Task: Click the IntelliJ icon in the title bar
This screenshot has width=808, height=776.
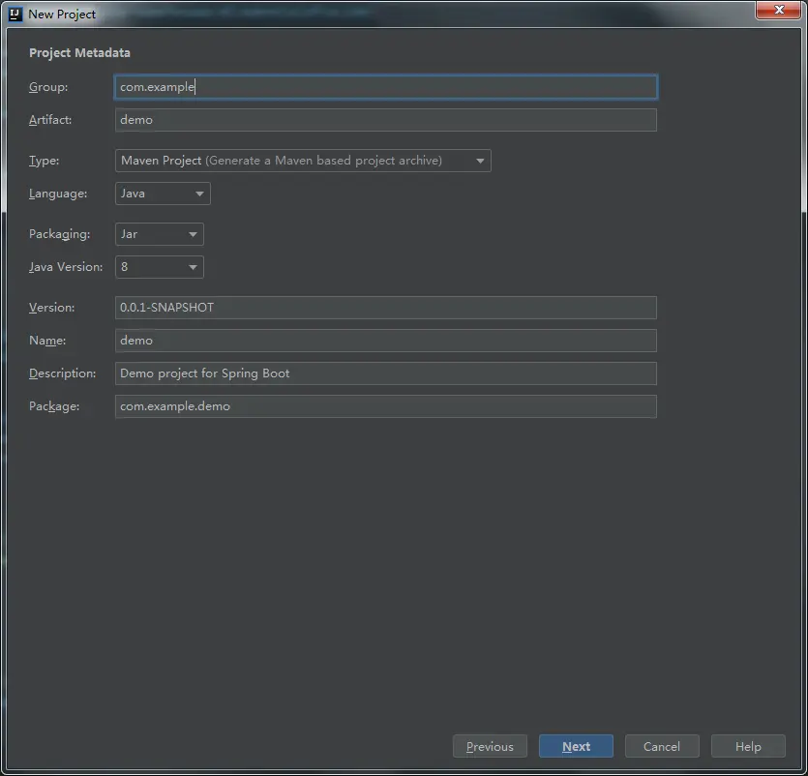Action: 15,14
